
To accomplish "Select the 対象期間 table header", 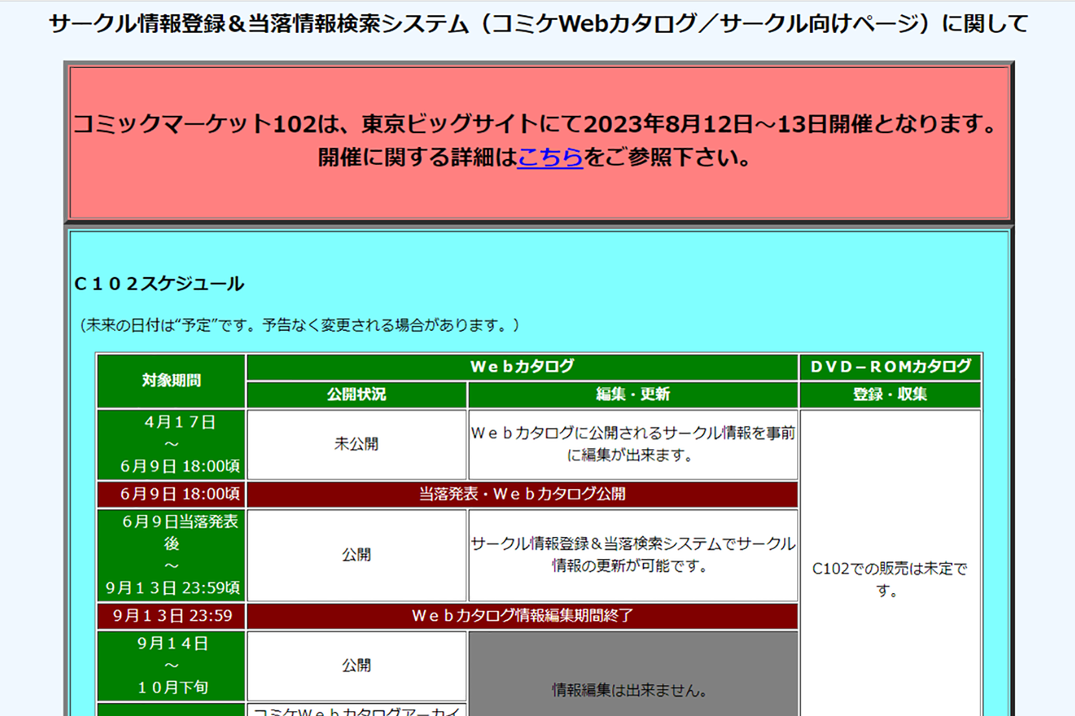I will pos(170,380).
